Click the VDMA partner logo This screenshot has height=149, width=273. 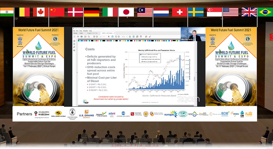point(235,114)
